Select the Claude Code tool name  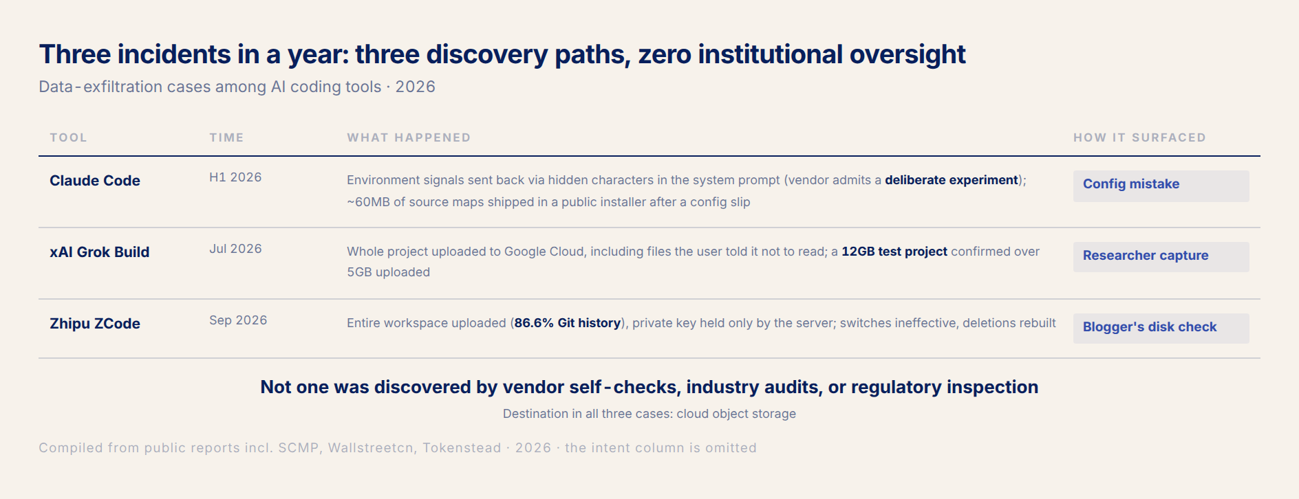(x=95, y=181)
